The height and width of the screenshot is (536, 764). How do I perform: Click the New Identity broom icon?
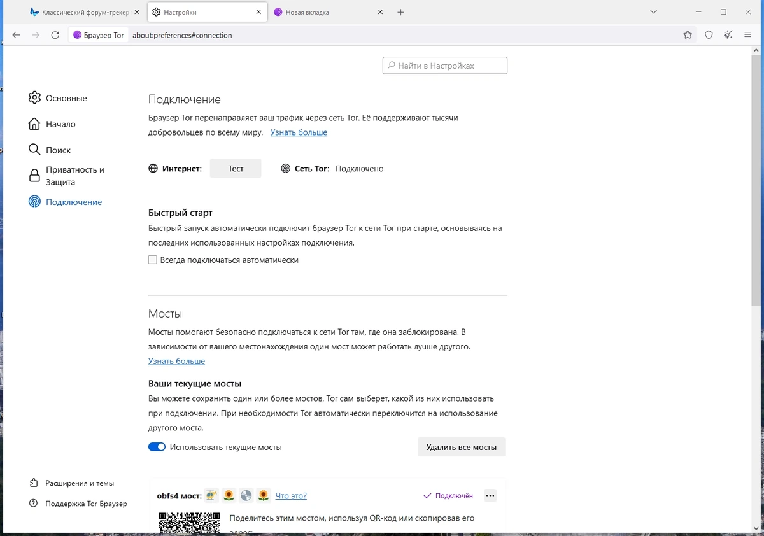click(x=728, y=35)
